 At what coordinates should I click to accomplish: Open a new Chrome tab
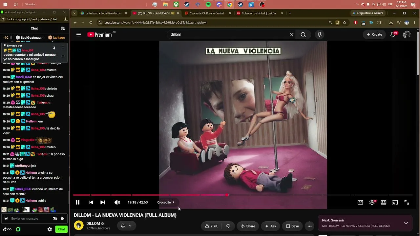click(x=290, y=13)
